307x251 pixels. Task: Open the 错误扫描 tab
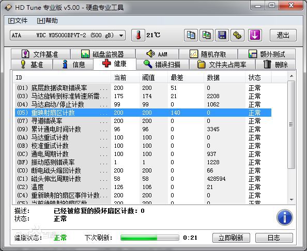coord(162,65)
